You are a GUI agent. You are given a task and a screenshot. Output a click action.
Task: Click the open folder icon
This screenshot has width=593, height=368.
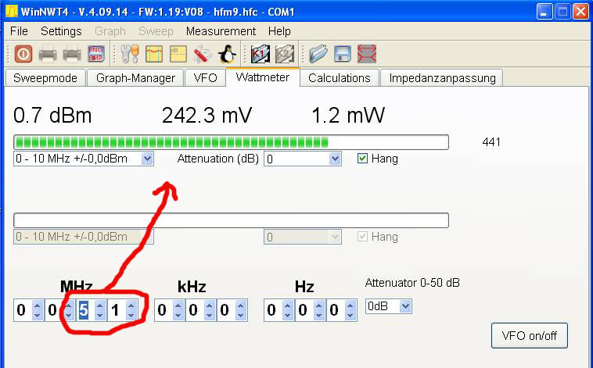point(317,54)
